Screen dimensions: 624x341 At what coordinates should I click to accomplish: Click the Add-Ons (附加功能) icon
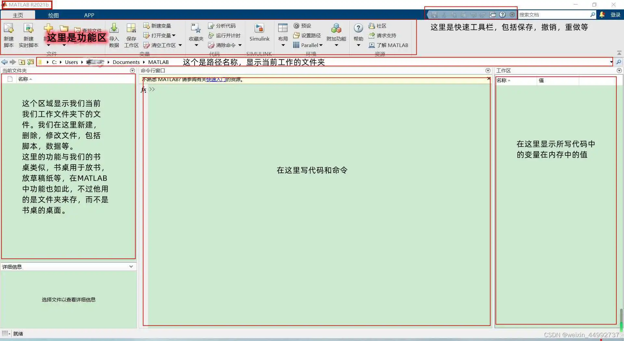(x=336, y=28)
